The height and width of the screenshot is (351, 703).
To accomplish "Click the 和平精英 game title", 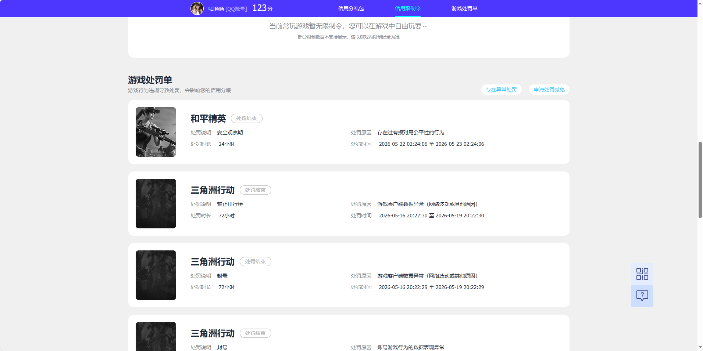I will (x=208, y=119).
